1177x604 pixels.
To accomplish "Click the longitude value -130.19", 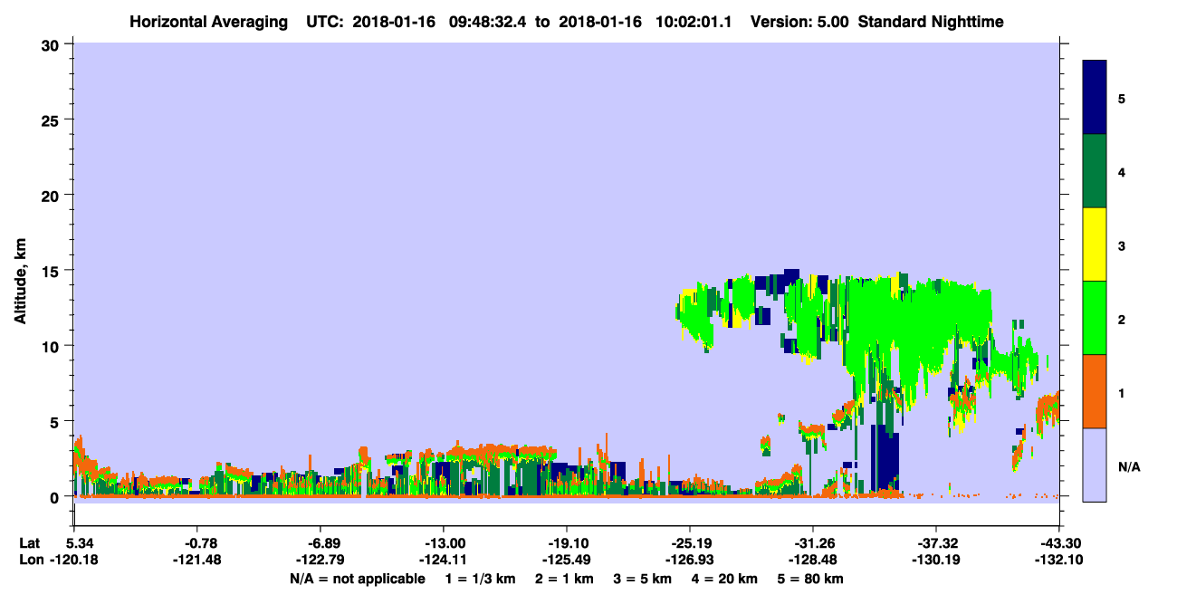I will (936, 561).
